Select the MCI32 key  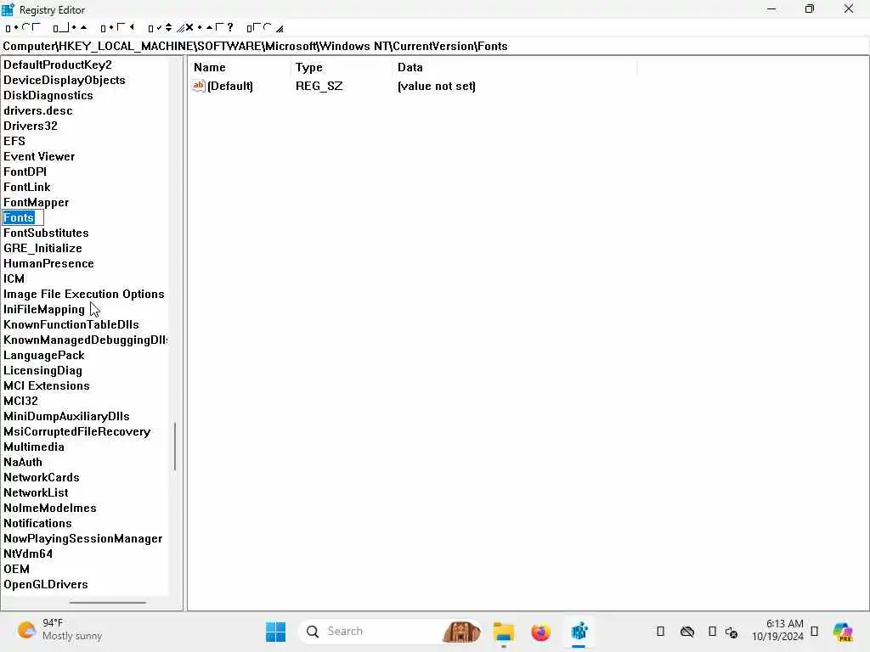point(21,401)
